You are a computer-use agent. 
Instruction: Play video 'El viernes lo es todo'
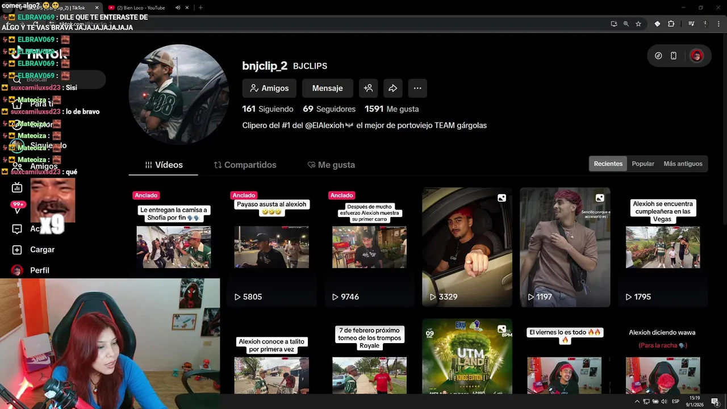(565, 356)
